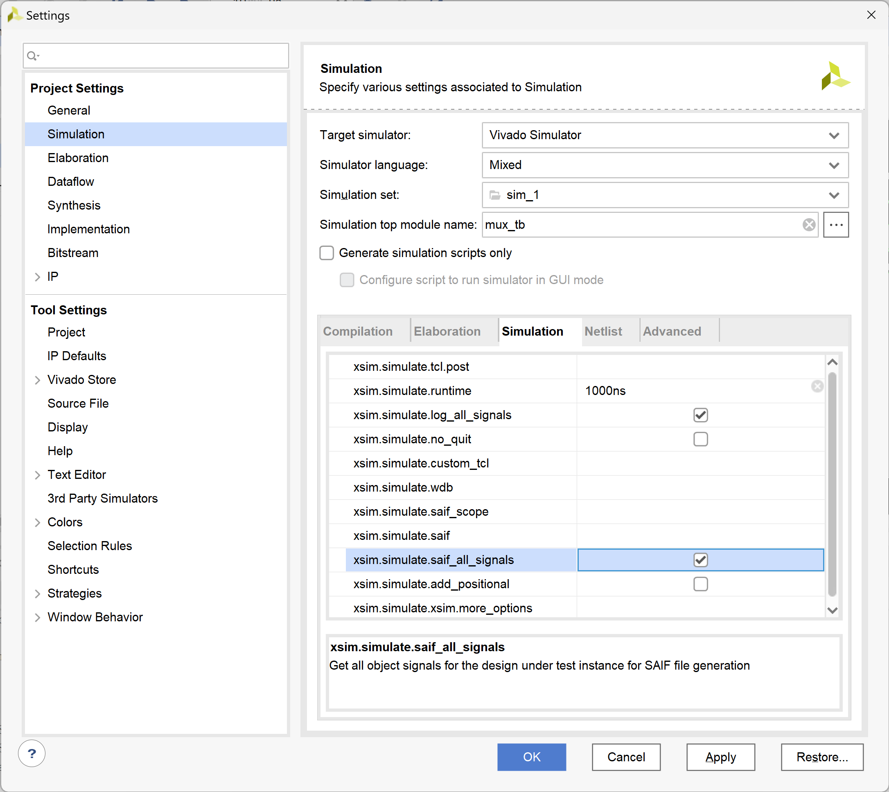Clear the xsim.simulate.runtime value
This screenshot has height=792, width=889.
click(817, 386)
